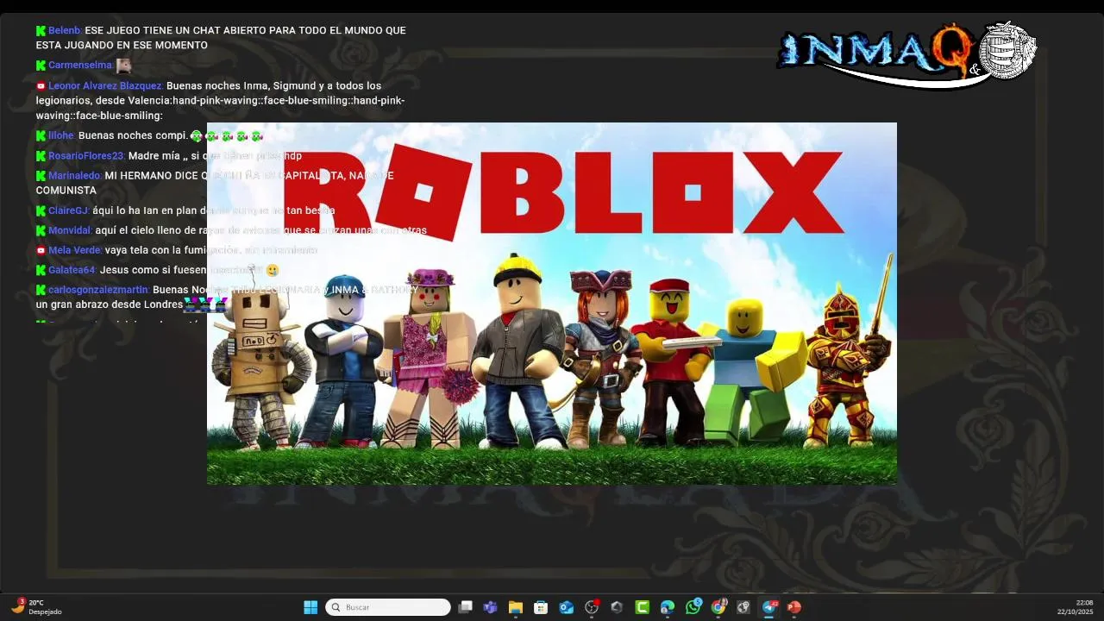Click the smiley emoji in Galatea64's message
The height and width of the screenshot is (621, 1104).
coord(273,270)
